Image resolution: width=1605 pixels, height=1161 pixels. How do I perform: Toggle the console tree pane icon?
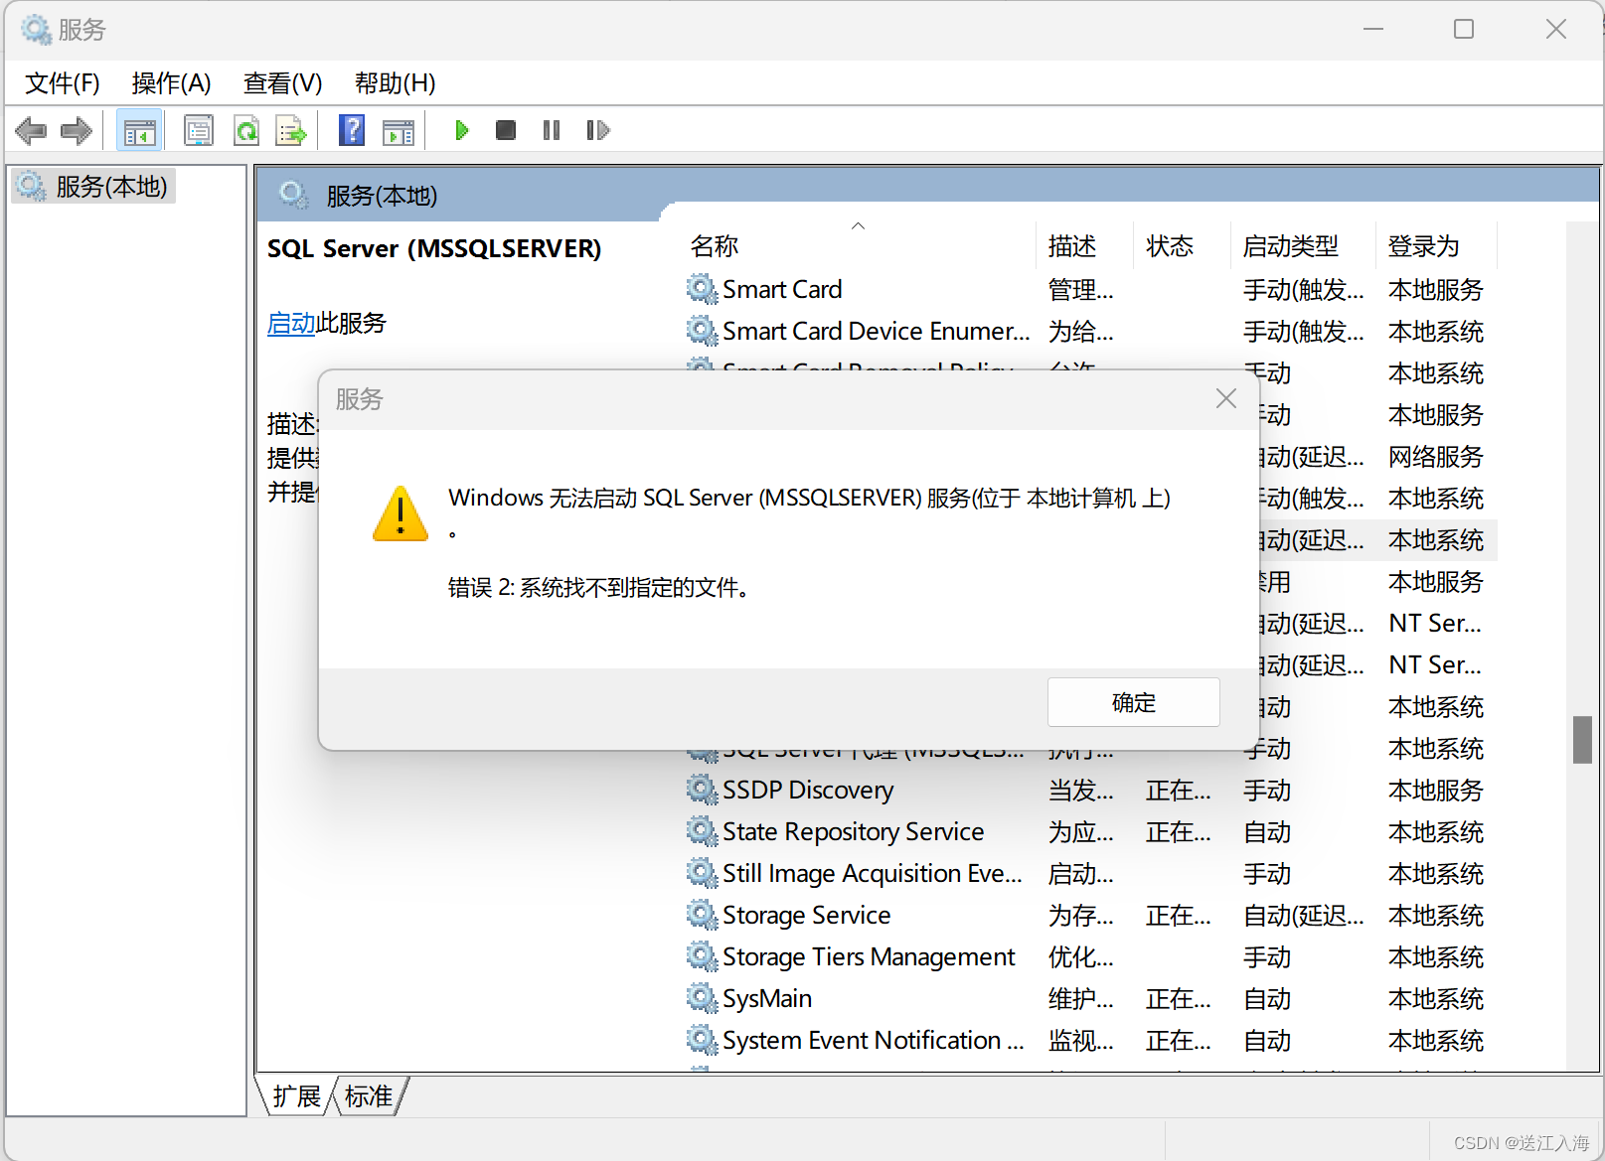pos(139,130)
